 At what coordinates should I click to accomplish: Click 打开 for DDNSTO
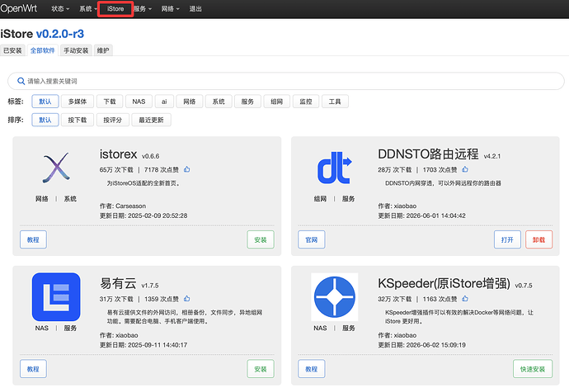[507, 239]
